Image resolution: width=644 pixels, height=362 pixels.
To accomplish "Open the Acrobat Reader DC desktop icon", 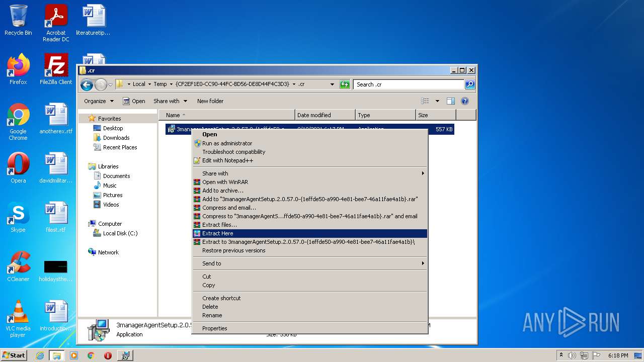I will click(56, 23).
